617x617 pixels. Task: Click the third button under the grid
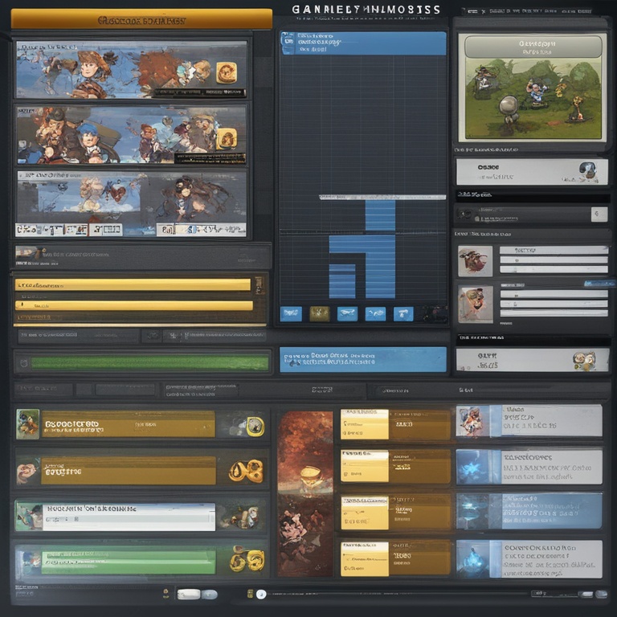[347, 313]
